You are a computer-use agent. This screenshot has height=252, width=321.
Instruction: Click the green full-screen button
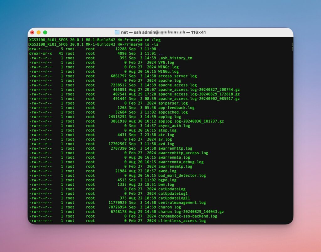pos(45,32)
